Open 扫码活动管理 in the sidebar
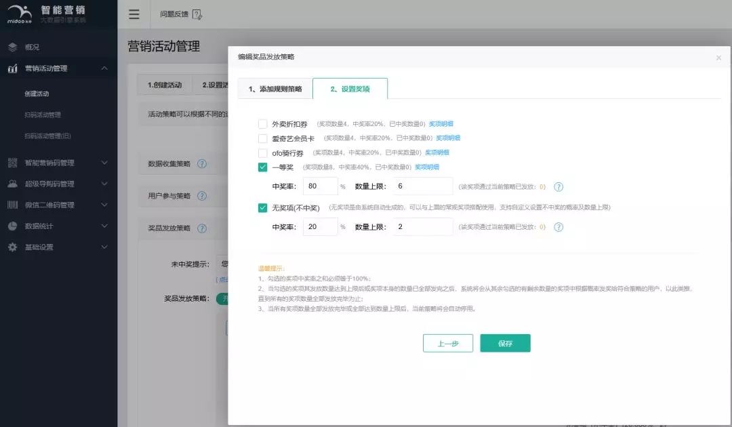This screenshot has width=732, height=427. point(43,115)
